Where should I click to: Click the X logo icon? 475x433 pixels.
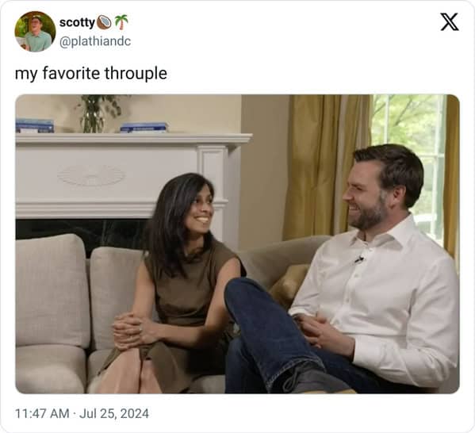pyautogui.click(x=450, y=22)
